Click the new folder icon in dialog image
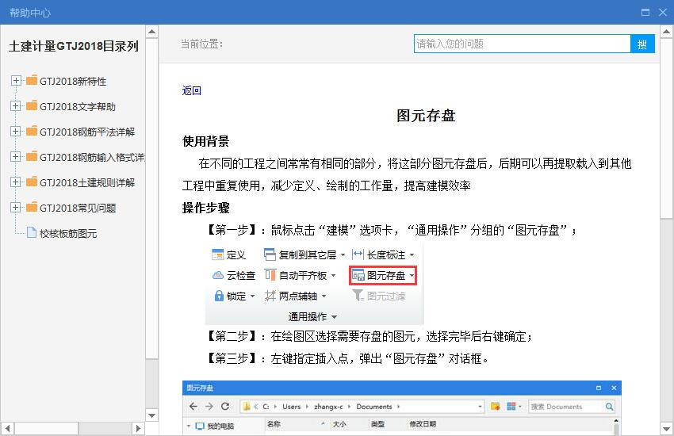674x436 pixels. [x=495, y=407]
